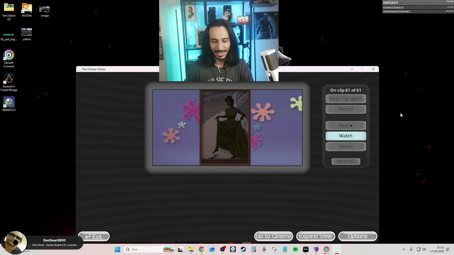Exit The Choicer Voicer

point(94,236)
